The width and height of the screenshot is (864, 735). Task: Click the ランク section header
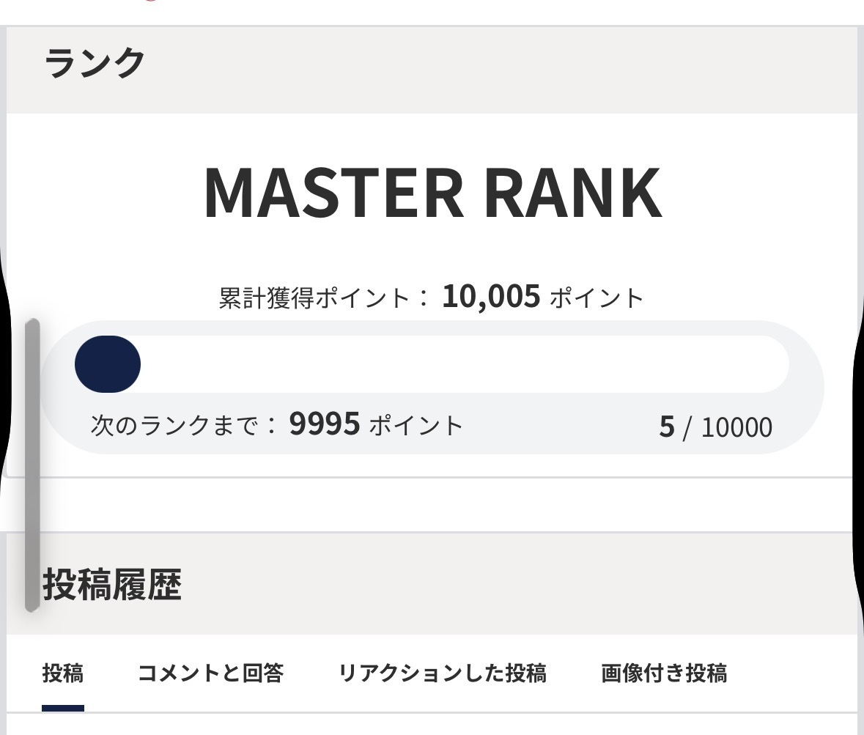click(x=95, y=64)
